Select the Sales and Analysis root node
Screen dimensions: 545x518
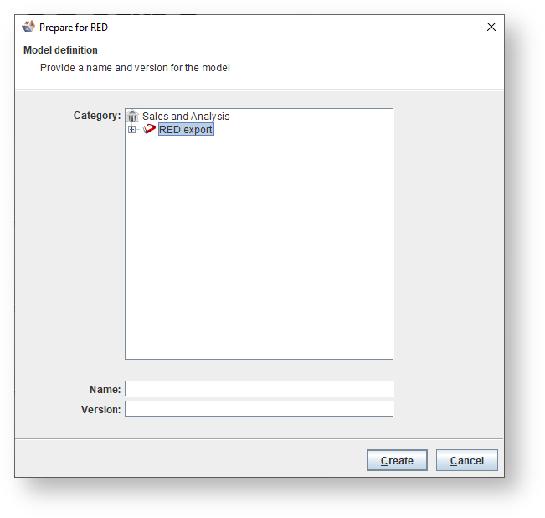185,117
